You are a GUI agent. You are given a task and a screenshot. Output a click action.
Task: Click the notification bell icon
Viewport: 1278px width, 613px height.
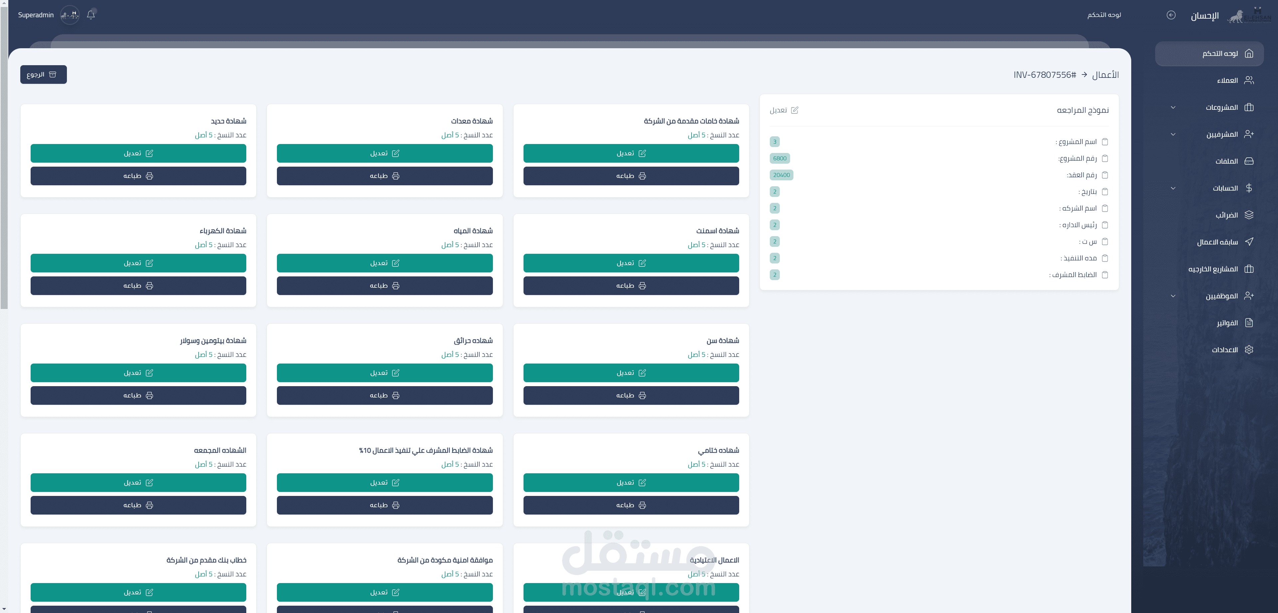click(91, 15)
